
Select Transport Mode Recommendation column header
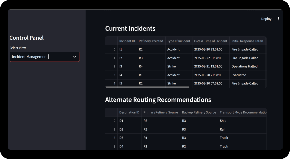(x=242, y=112)
